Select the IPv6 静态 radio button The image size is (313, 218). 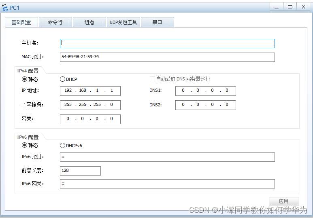(x=24, y=145)
